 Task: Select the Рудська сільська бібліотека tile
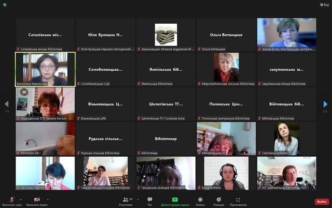105,139
